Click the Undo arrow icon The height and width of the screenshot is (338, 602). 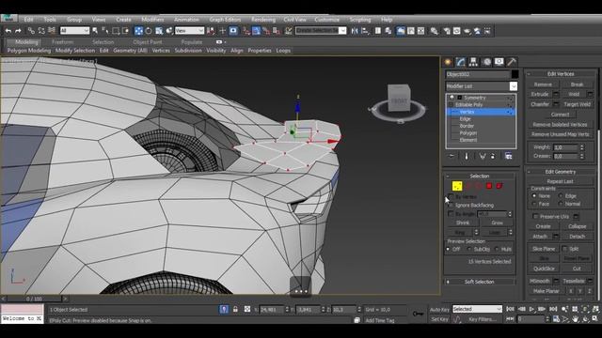(x=8, y=31)
